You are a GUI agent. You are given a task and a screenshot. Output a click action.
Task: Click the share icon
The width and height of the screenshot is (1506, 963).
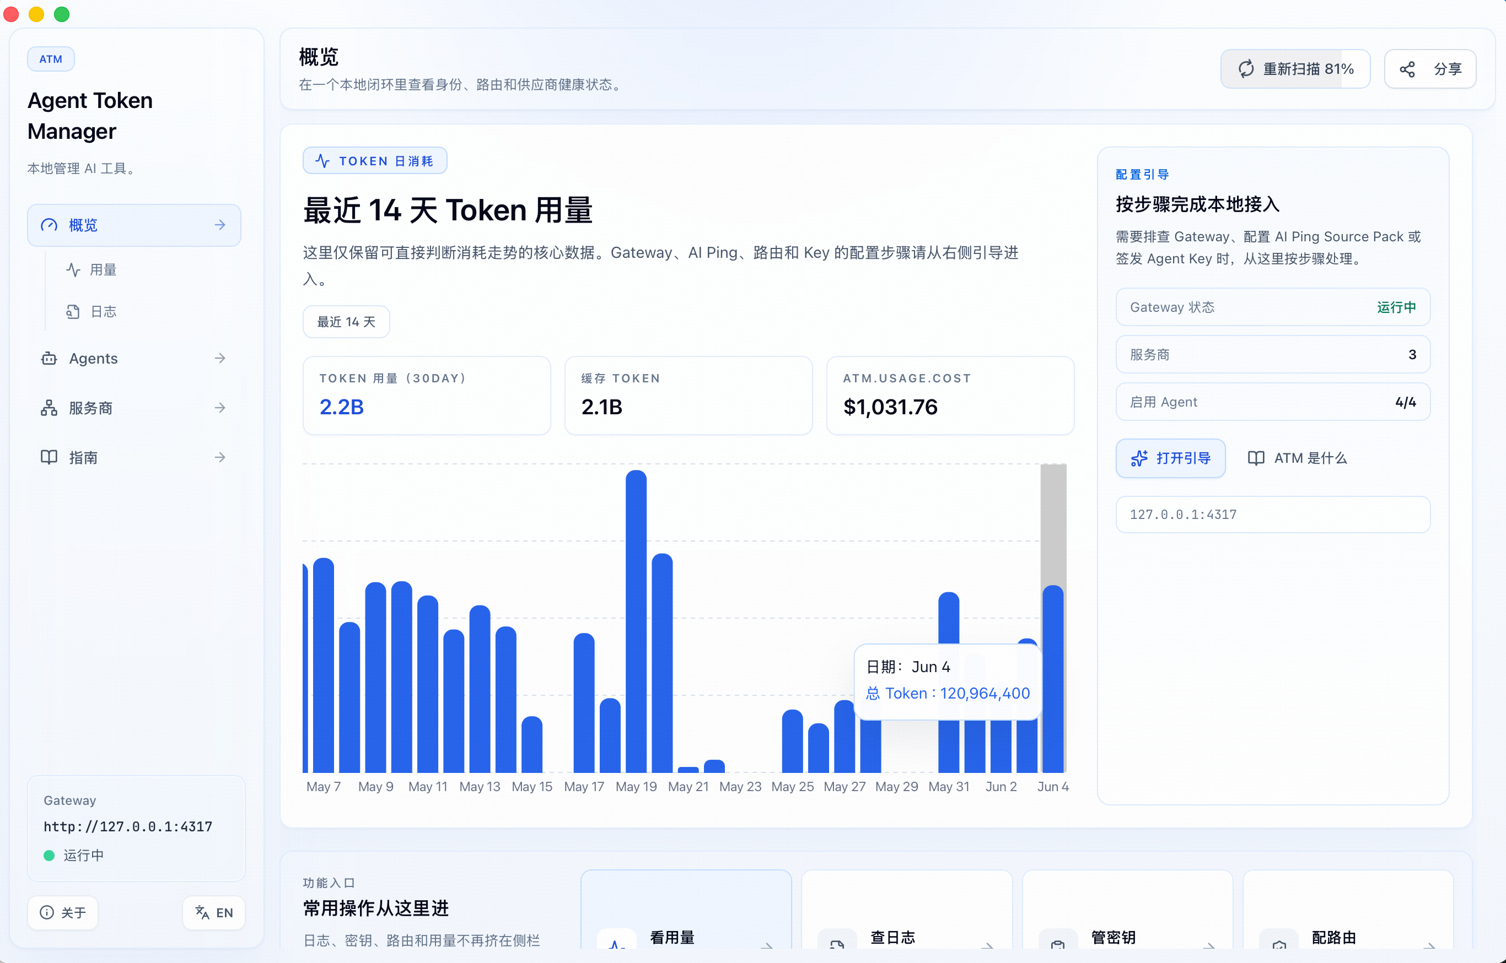(x=1407, y=69)
